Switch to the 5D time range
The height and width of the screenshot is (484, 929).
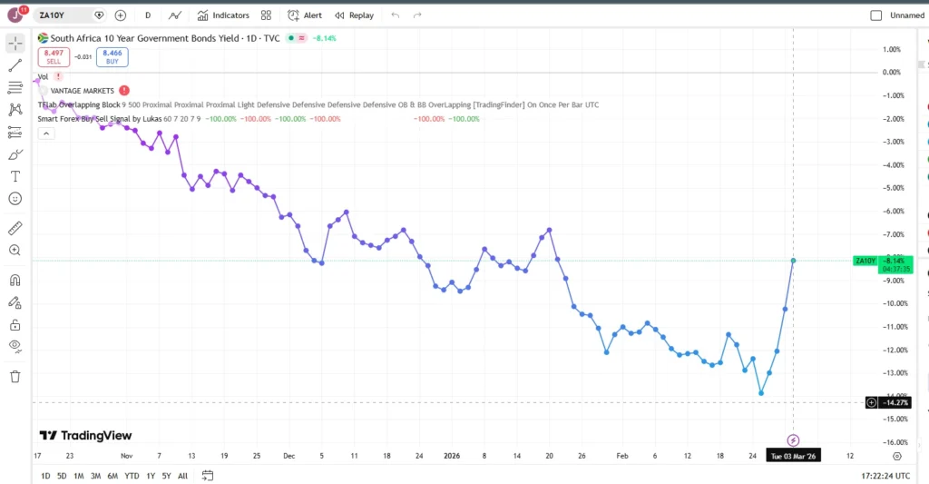[x=62, y=476]
